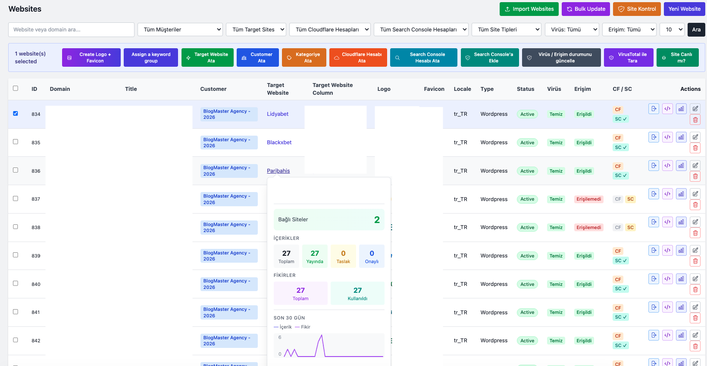Click the bar chart icon for row 841
This screenshot has height=366, width=707.
(681, 307)
